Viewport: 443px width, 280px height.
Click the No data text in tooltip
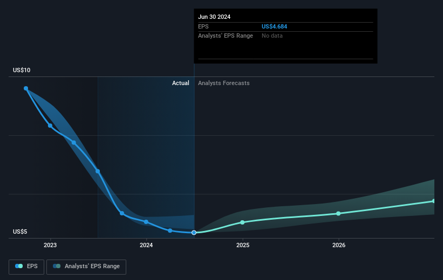272,36
